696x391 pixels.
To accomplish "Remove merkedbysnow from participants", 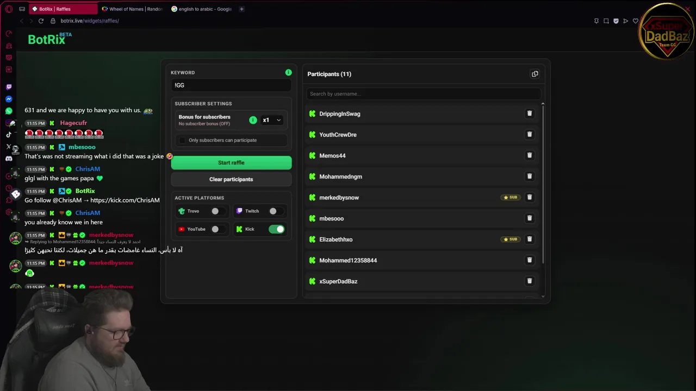I will pos(529,197).
